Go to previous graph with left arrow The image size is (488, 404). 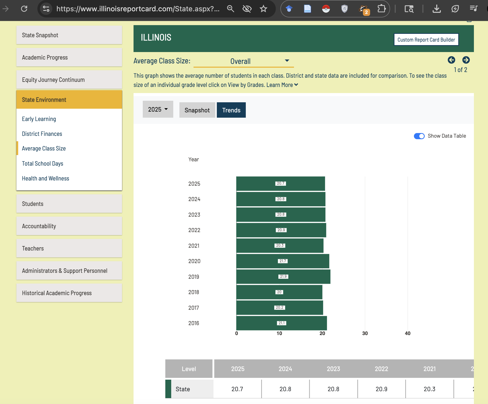point(451,60)
